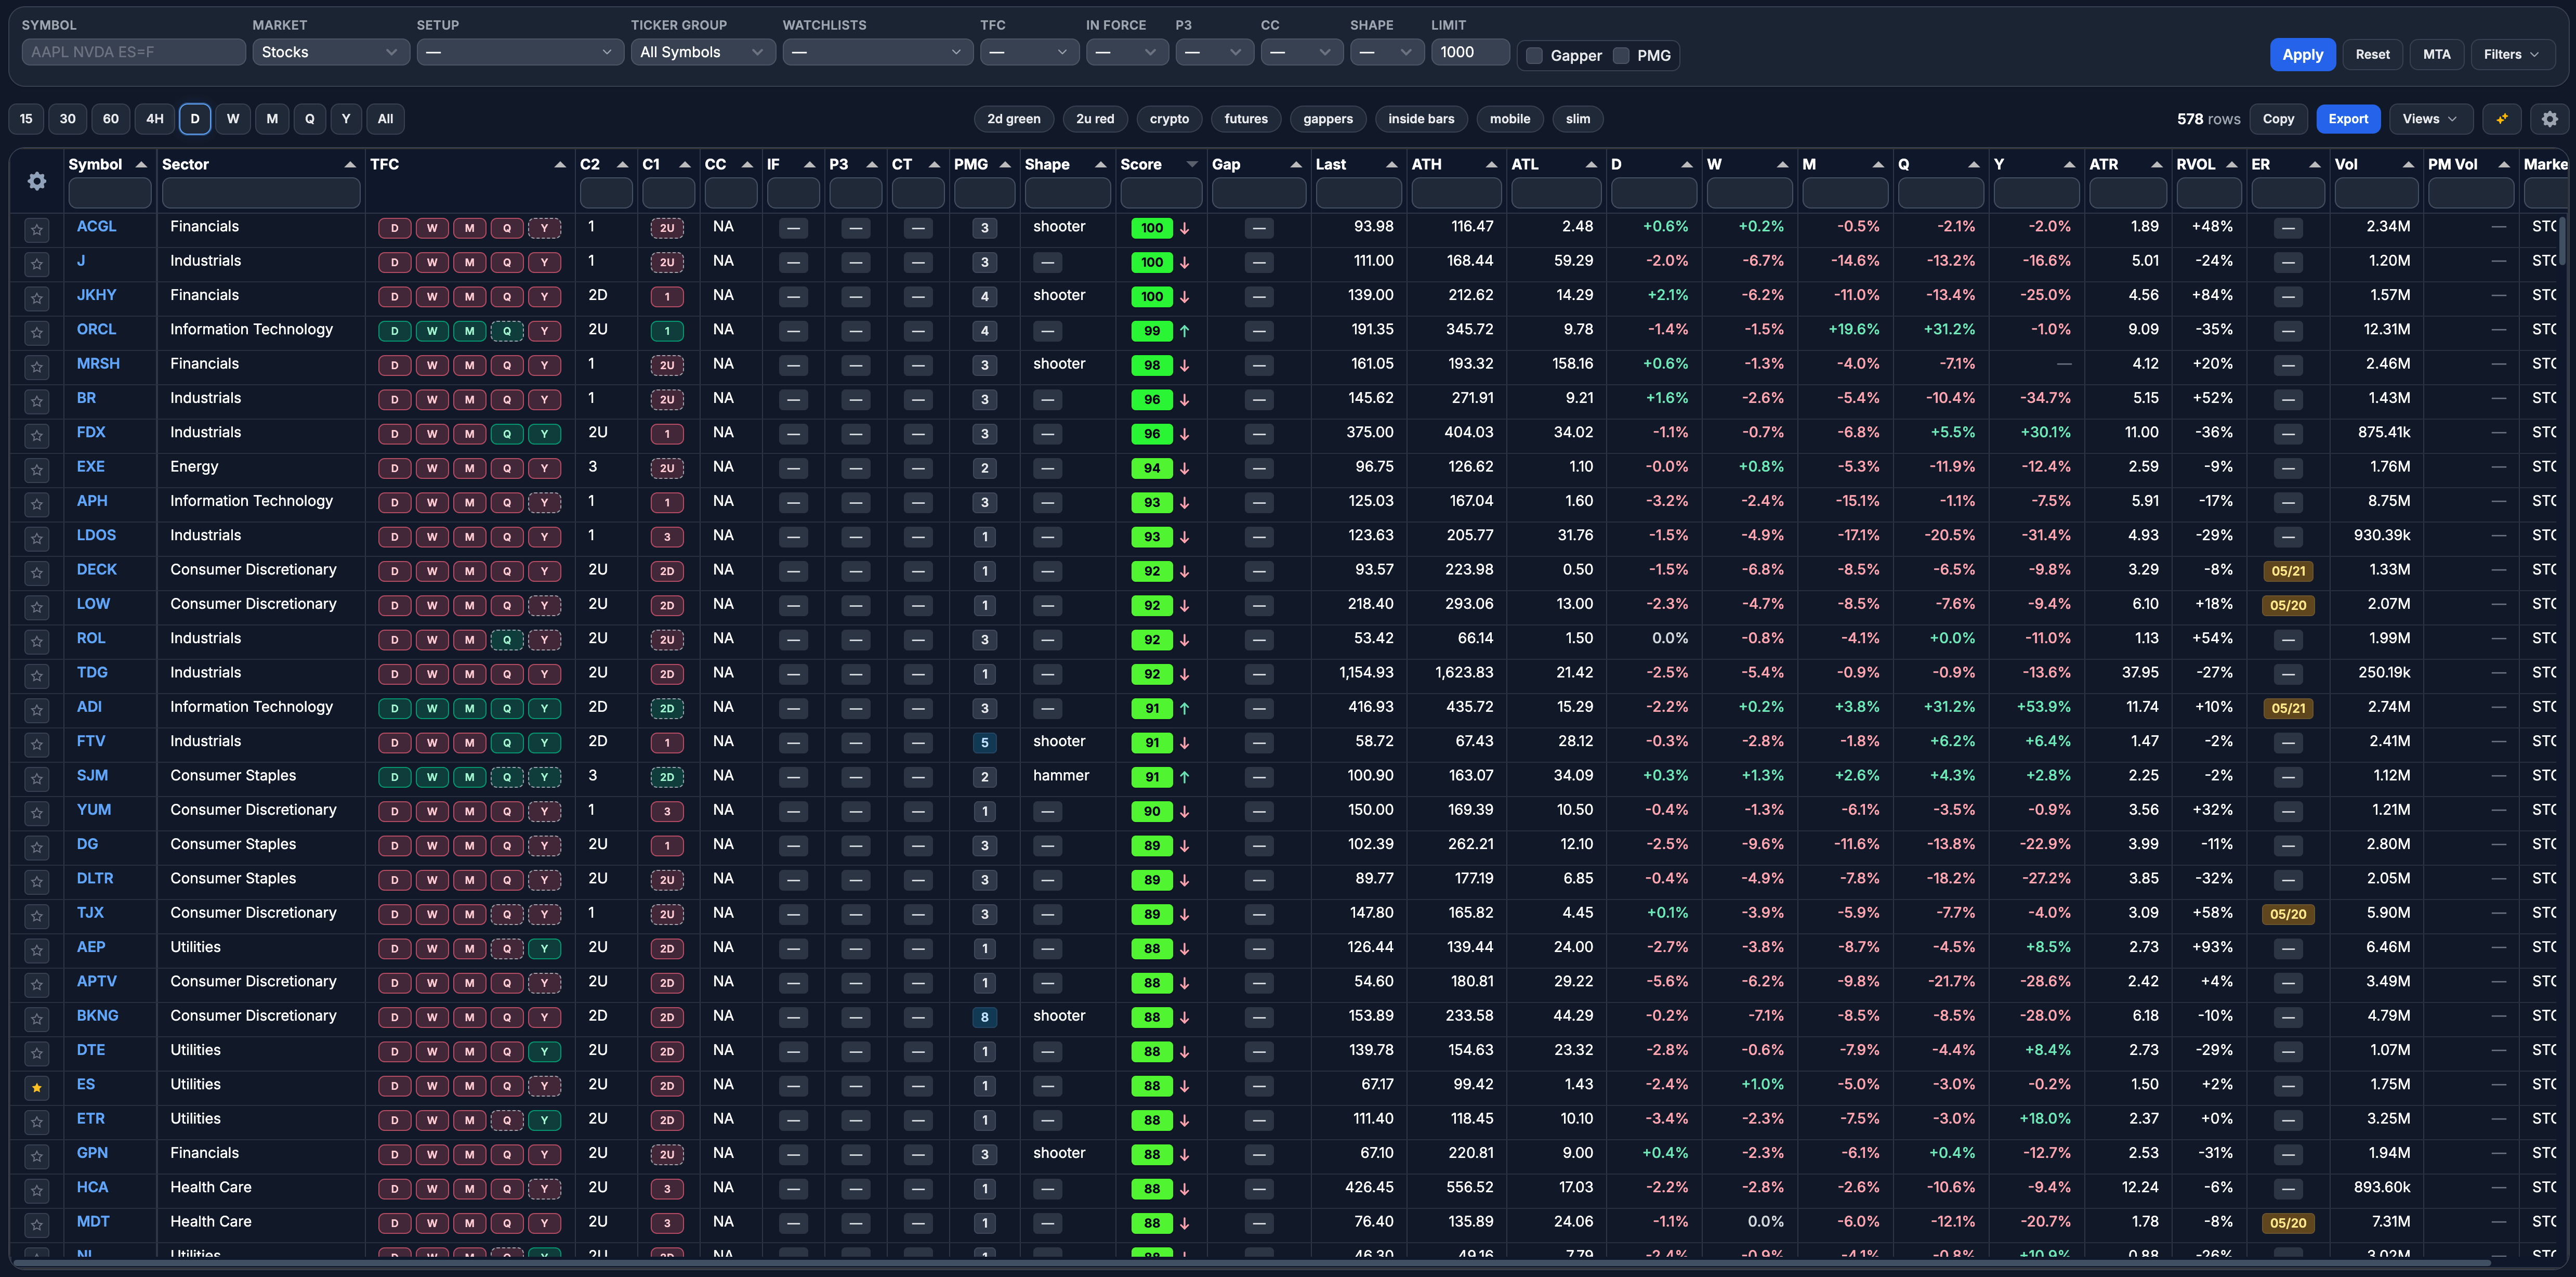The image size is (2576, 1277).
Task: Toggle the 2u red preset chip
Action: tap(1095, 119)
